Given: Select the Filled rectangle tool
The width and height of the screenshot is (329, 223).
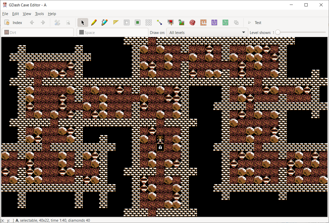Looking at the screenshot, I should pyautogui.click(x=138, y=22).
